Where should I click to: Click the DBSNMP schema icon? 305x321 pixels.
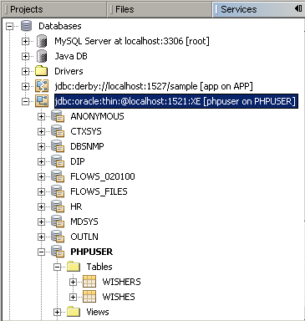[x=58, y=146]
